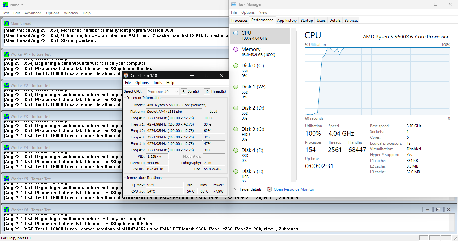Click the Main thread window icon in Prime95
458x241 pixels.
(7, 23)
